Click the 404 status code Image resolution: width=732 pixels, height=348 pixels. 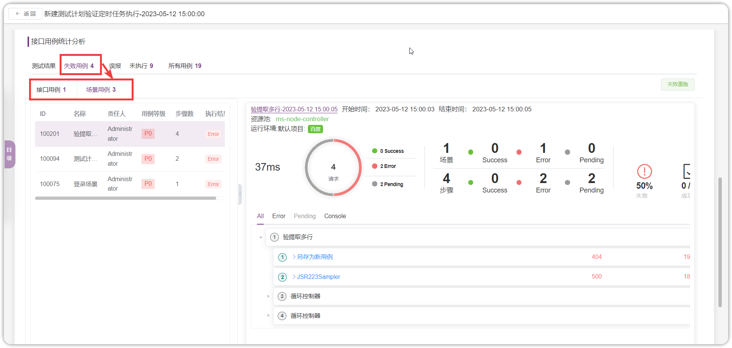click(x=597, y=257)
